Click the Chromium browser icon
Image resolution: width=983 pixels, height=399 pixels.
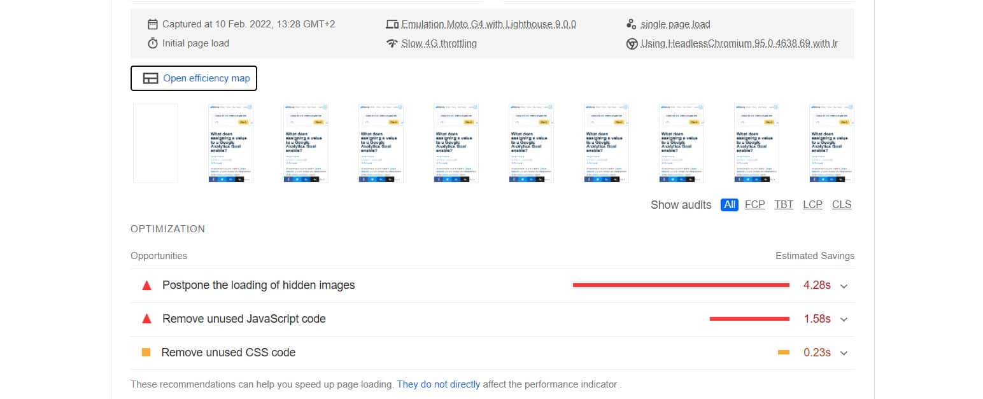pos(632,44)
